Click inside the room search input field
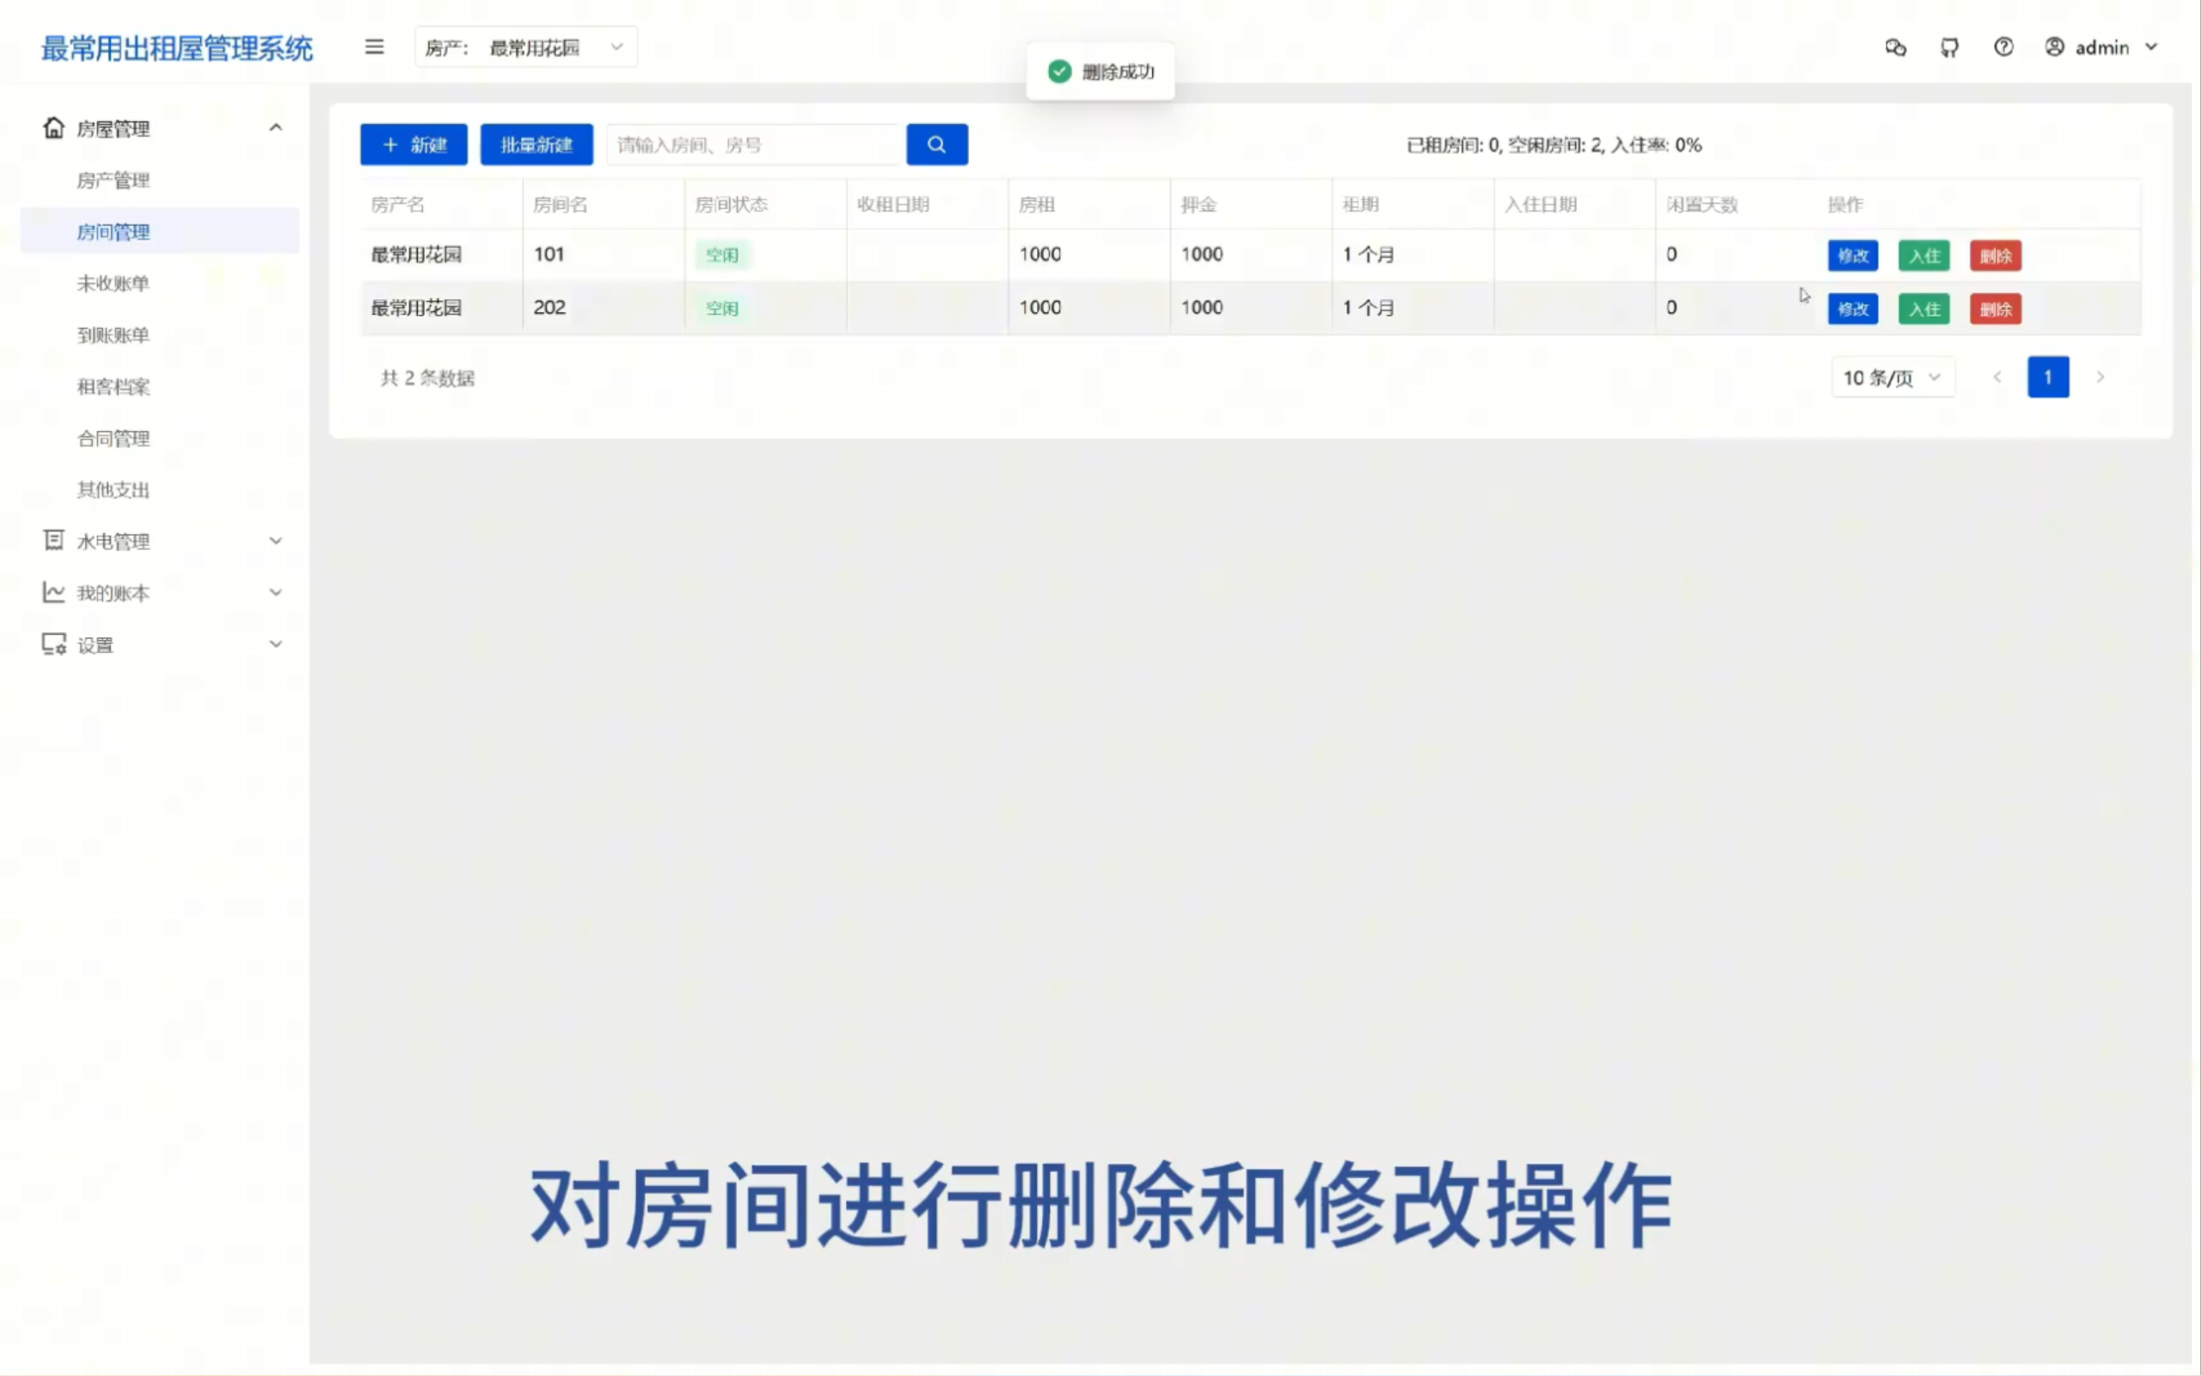 (753, 144)
